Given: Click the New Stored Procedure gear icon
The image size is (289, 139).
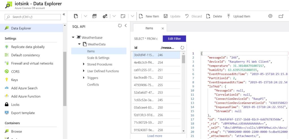Looking at the screenshot, I should [105, 16].
